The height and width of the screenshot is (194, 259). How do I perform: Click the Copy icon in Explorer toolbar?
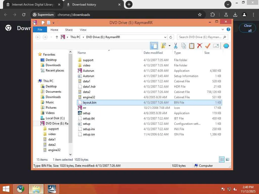184,46
